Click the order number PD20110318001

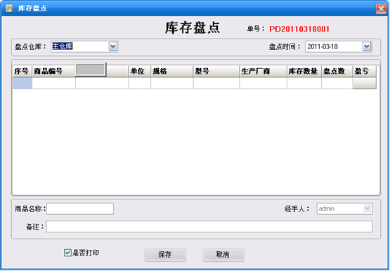[x=299, y=29]
